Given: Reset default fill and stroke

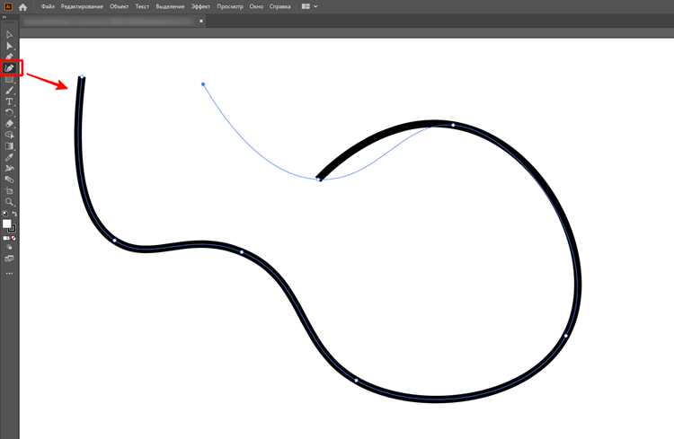Looking at the screenshot, I should click(5, 214).
